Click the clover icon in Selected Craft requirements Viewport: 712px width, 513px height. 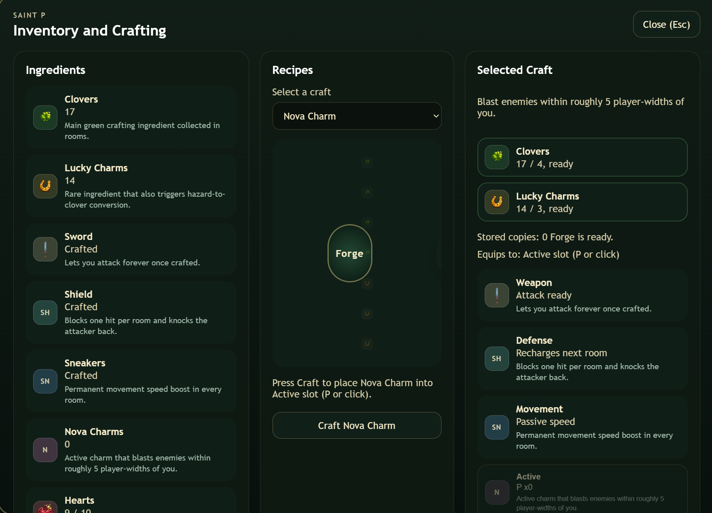click(x=497, y=157)
